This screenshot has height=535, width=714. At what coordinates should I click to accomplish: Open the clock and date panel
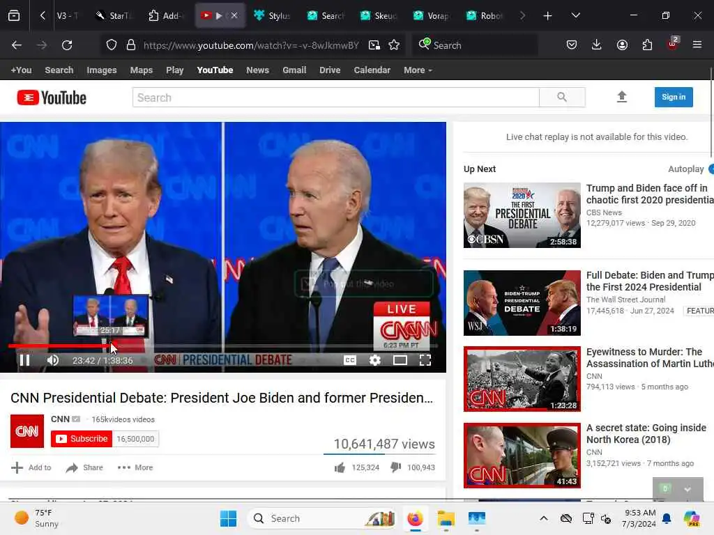tap(639, 518)
